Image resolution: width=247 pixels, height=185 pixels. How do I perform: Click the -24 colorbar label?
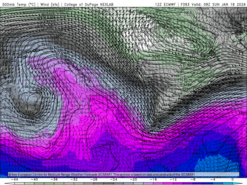114,179
